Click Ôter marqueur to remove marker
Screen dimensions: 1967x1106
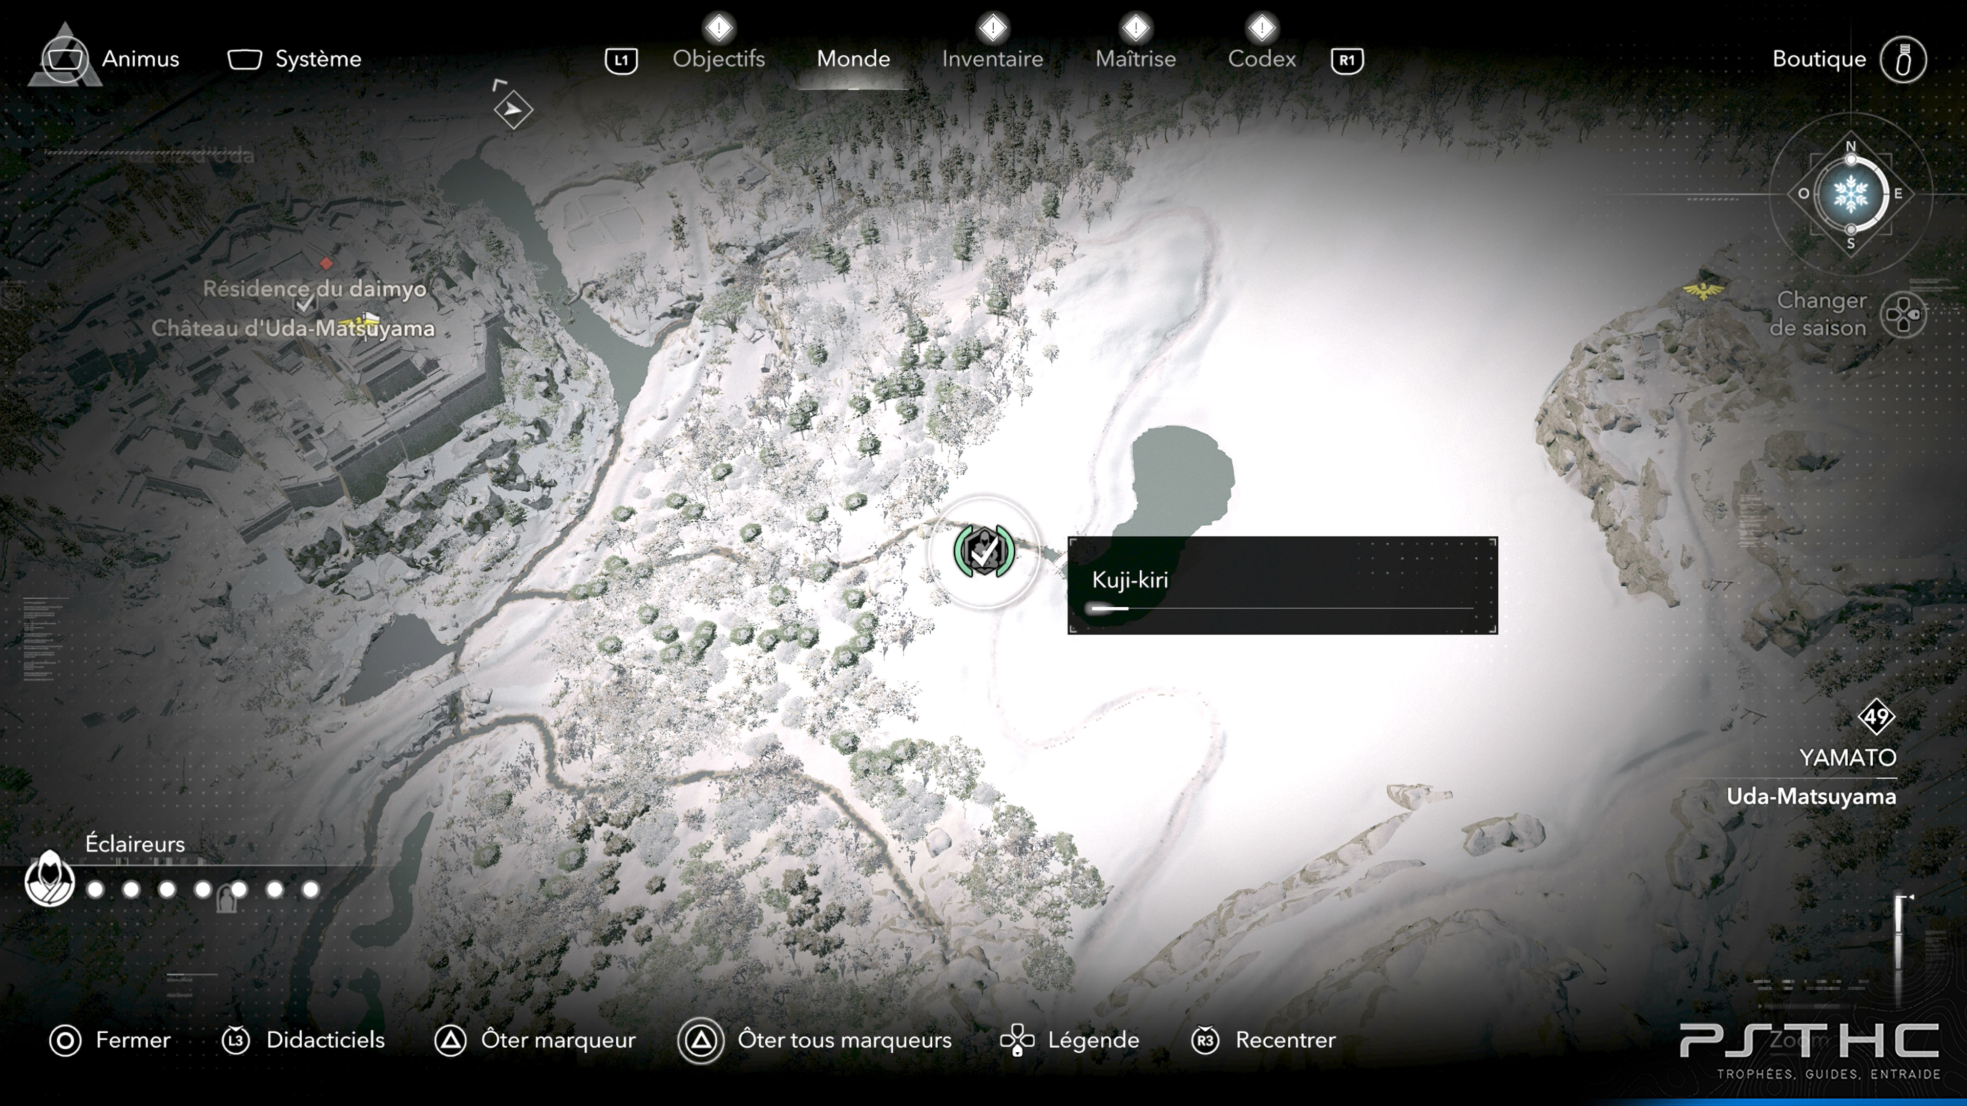[x=558, y=1040]
